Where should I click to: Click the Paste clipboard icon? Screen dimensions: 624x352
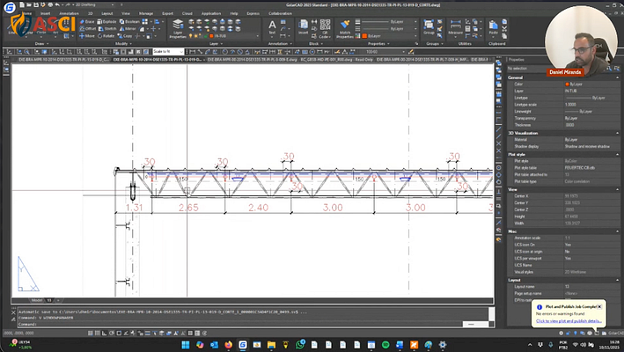coord(493,27)
